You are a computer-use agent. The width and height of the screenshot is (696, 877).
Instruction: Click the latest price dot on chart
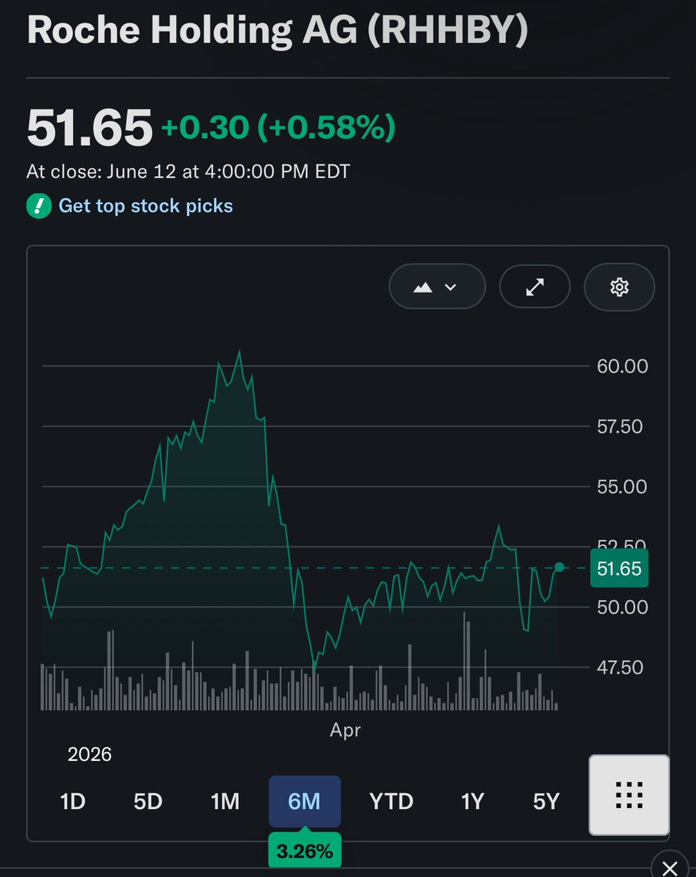point(559,567)
